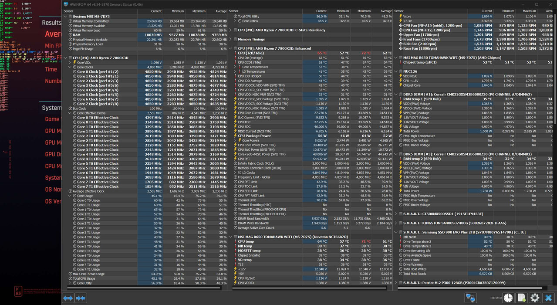
Task: Collapse the System: MSI MS-7D75 group
Action: pos(66,17)
